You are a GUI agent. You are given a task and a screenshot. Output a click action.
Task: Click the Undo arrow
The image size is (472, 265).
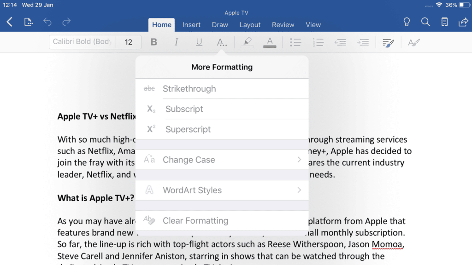click(x=47, y=22)
